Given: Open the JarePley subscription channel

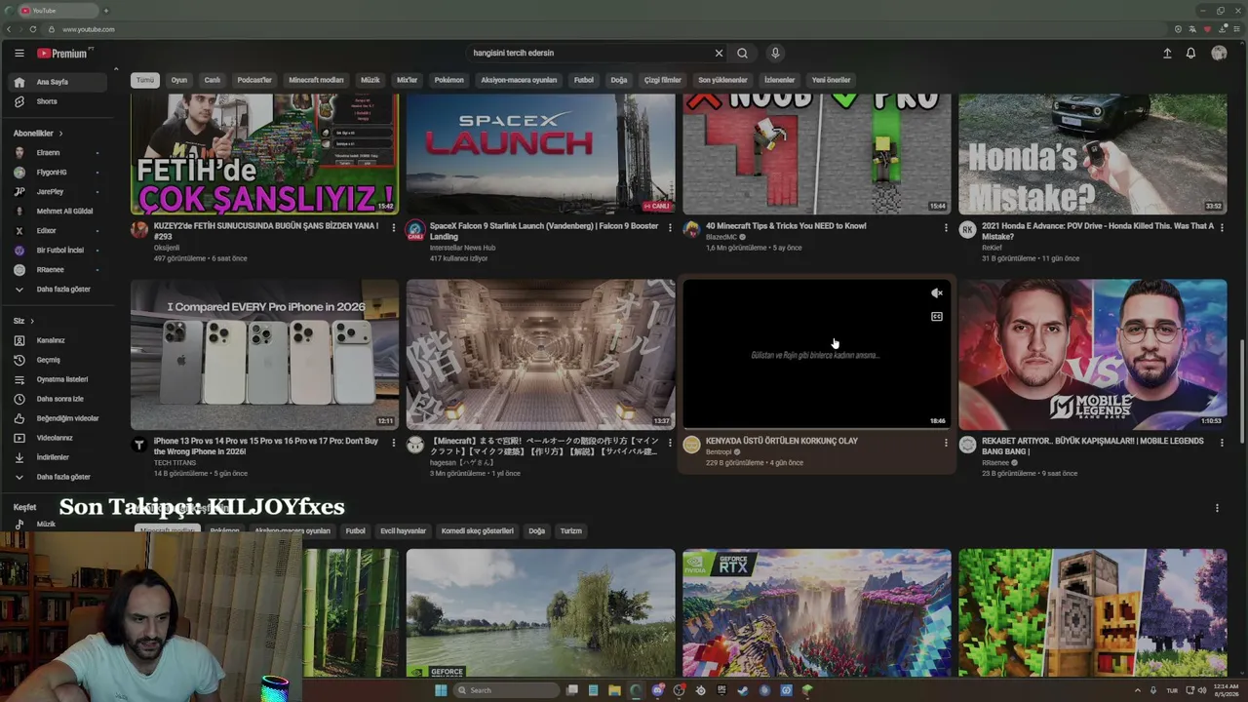Looking at the screenshot, I should pyautogui.click(x=58, y=192).
